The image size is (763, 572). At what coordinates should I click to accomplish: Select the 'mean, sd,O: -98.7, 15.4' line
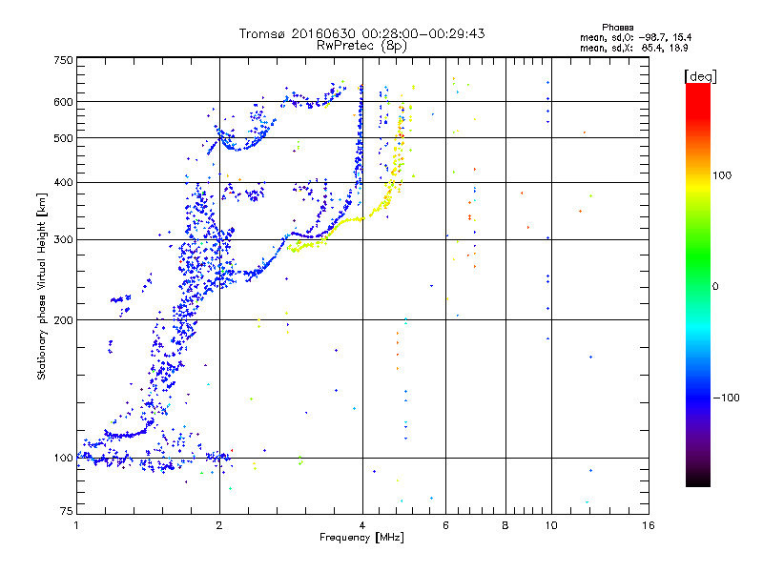(x=635, y=37)
